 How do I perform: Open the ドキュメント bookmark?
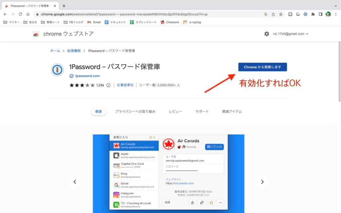coord(115,22)
